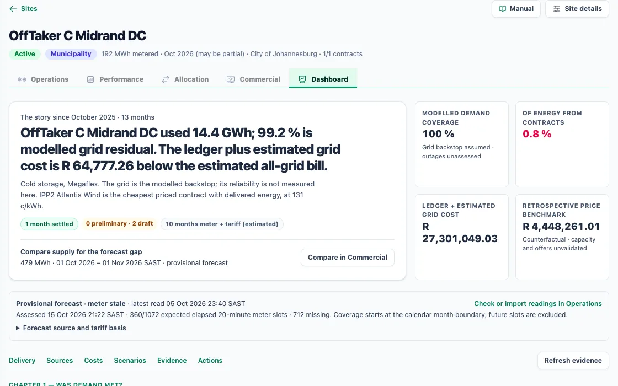The width and height of the screenshot is (618, 386).
Task: Open the Manual
Action: (516, 9)
